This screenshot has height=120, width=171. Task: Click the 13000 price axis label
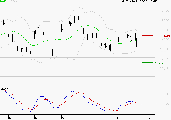164,49
